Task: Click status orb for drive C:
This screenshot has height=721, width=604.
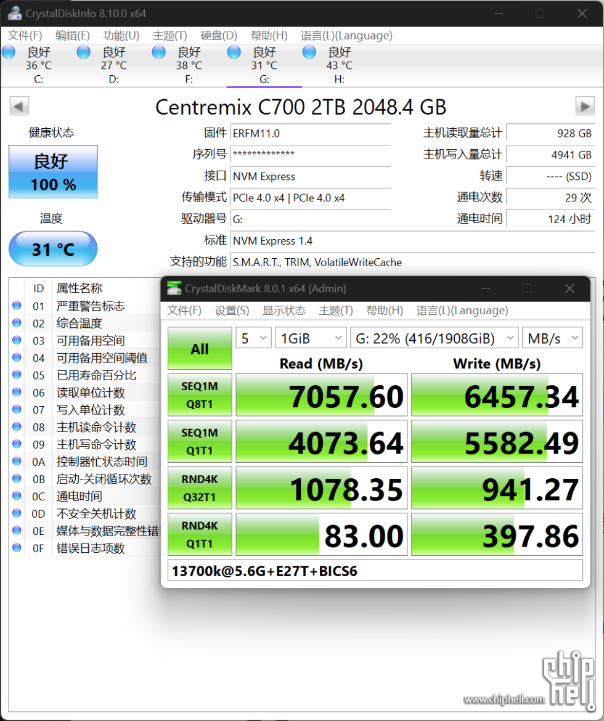Action: (x=9, y=52)
